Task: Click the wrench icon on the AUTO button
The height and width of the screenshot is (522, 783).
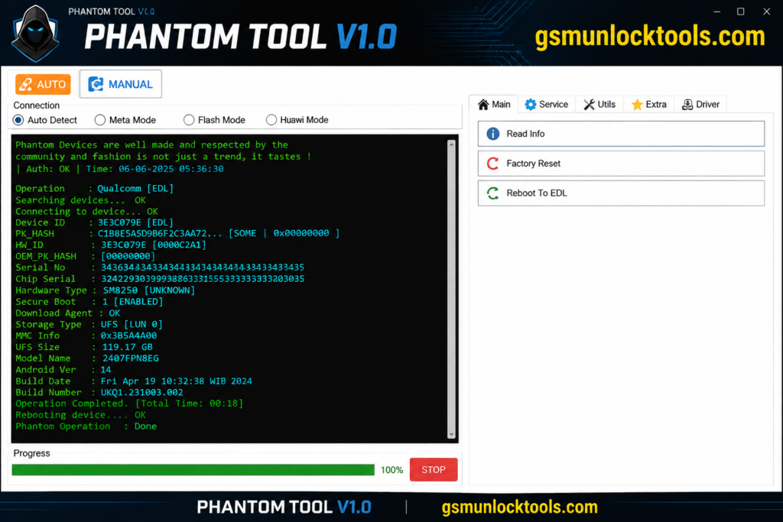Action: pyautogui.click(x=25, y=85)
